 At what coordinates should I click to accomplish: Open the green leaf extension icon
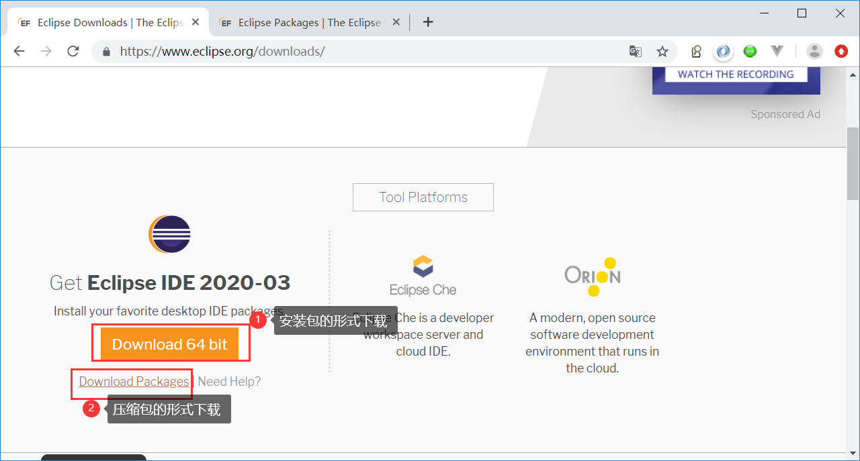click(696, 51)
